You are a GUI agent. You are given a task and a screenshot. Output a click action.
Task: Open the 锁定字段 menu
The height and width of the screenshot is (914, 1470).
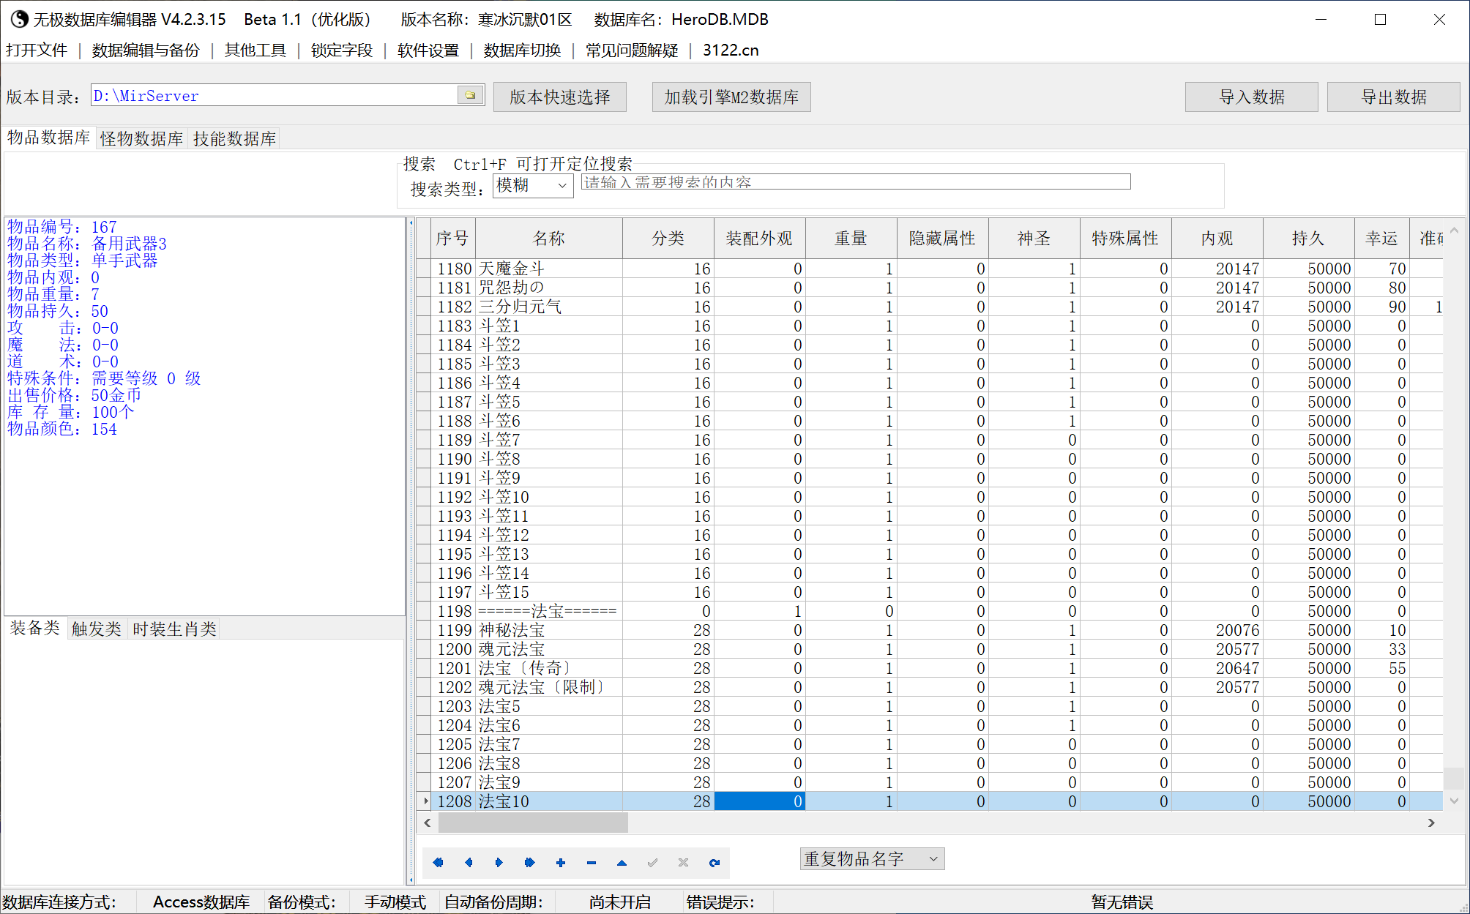pyautogui.click(x=342, y=50)
